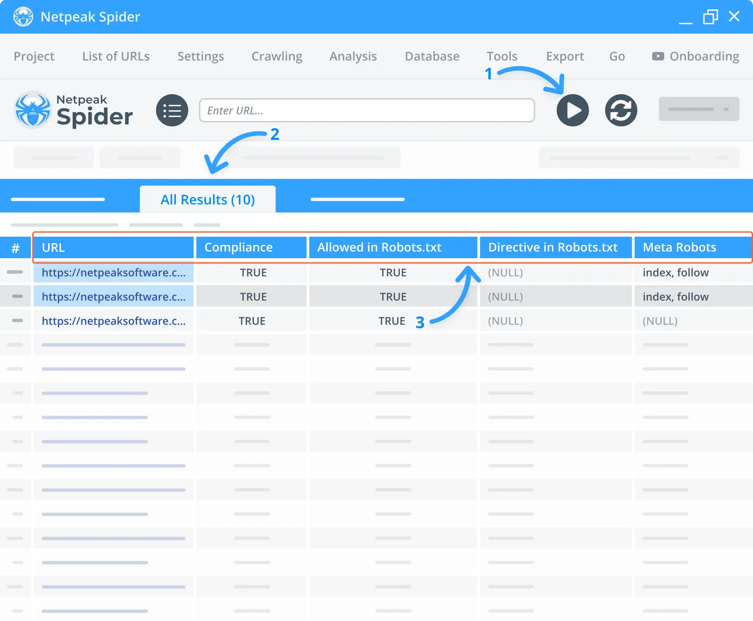Viewport: 753px width, 621px height.
Task: Select third row's Meta Robots (NULL) cell
Action: (694, 321)
